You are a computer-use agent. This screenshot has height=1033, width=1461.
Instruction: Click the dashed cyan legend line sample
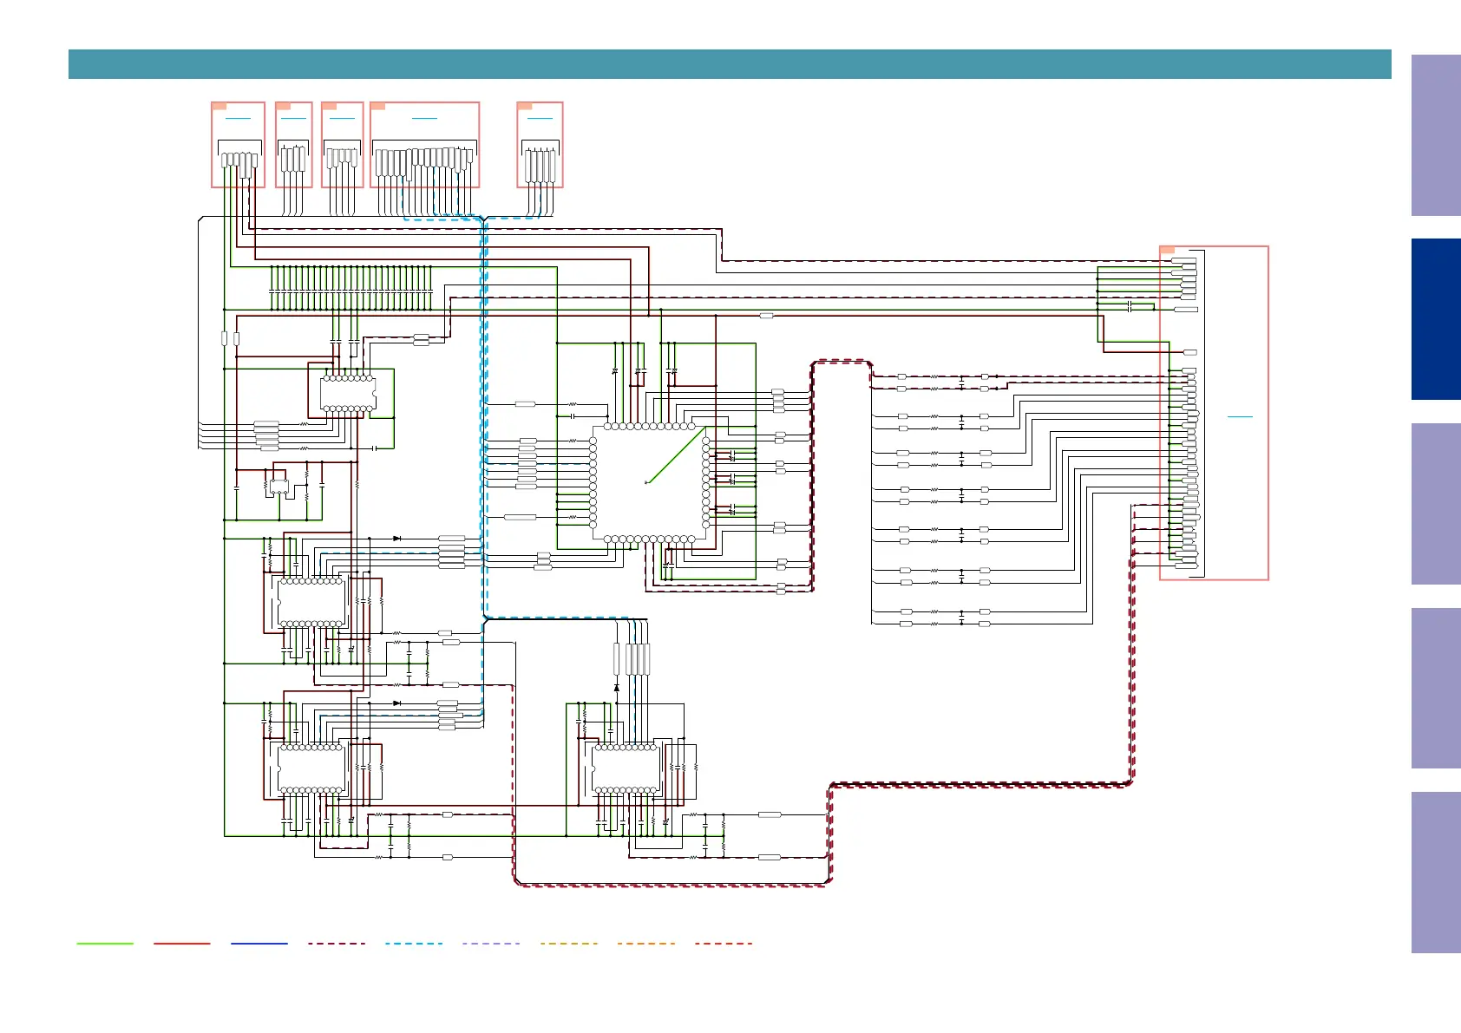414,944
